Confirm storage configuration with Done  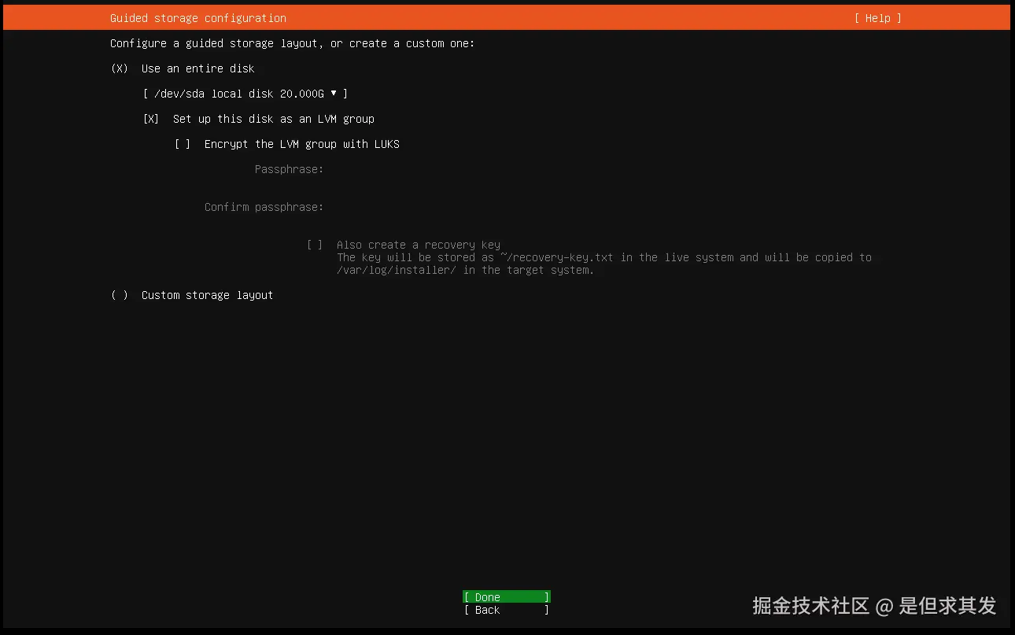[506, 596]
